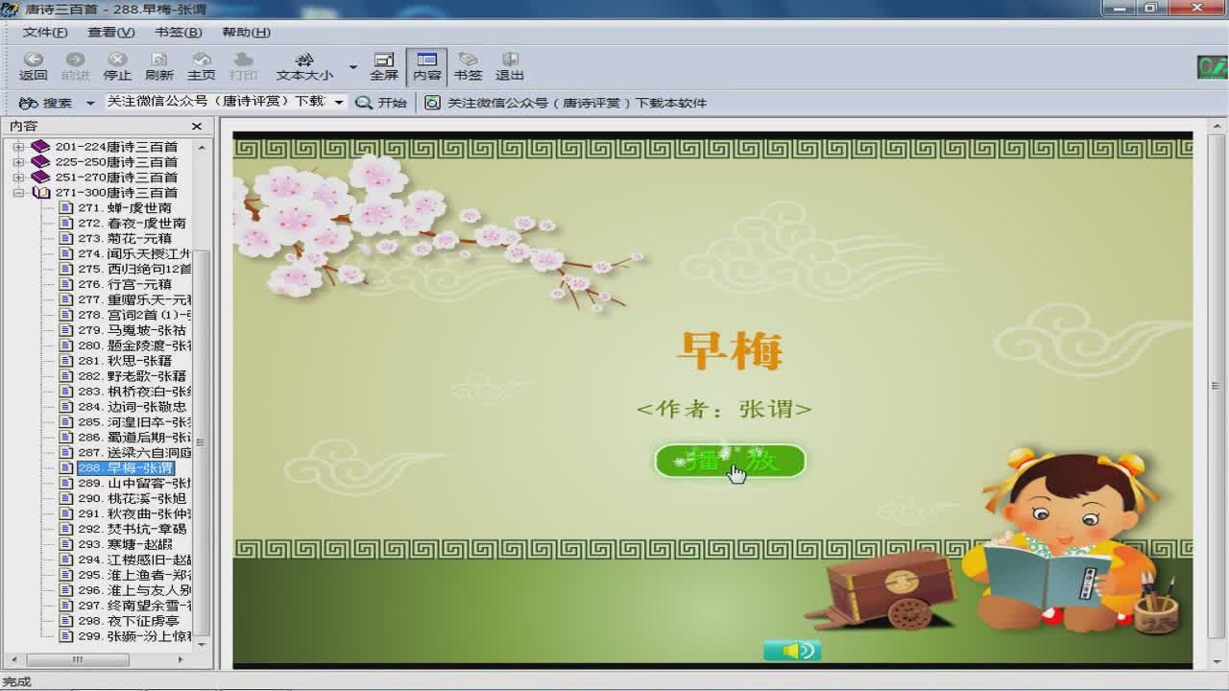Click page icon beside 295.淮上渔者
The height and width of the screenshot is (691, 1229).
(65, 576)
